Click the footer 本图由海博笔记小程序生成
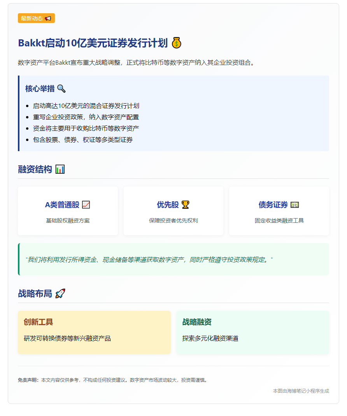 (x=301, y=391)
